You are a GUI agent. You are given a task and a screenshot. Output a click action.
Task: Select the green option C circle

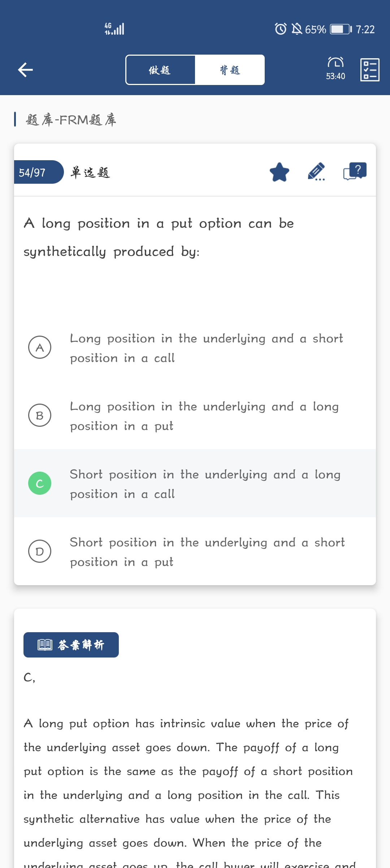coord(40,483)
